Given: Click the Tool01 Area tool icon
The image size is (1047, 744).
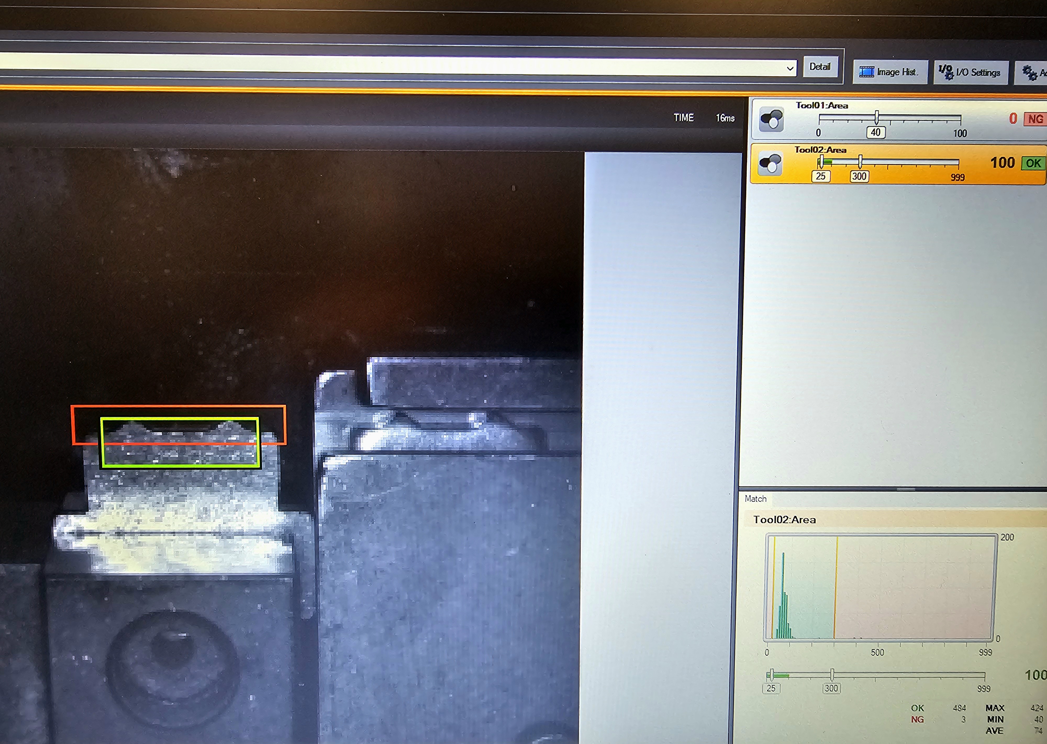Looking at the screenshot, I should 771,120.
